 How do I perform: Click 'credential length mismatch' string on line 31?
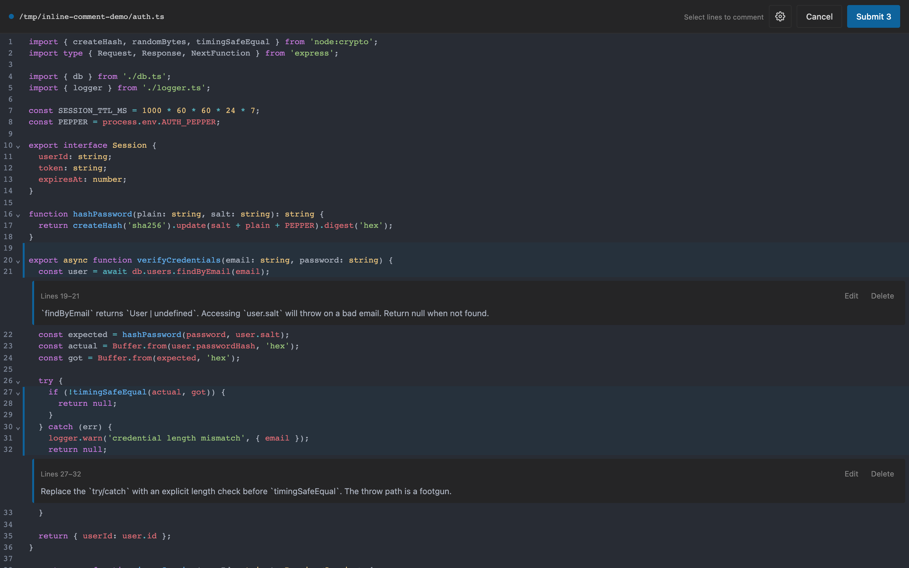(x=176, y=438)
